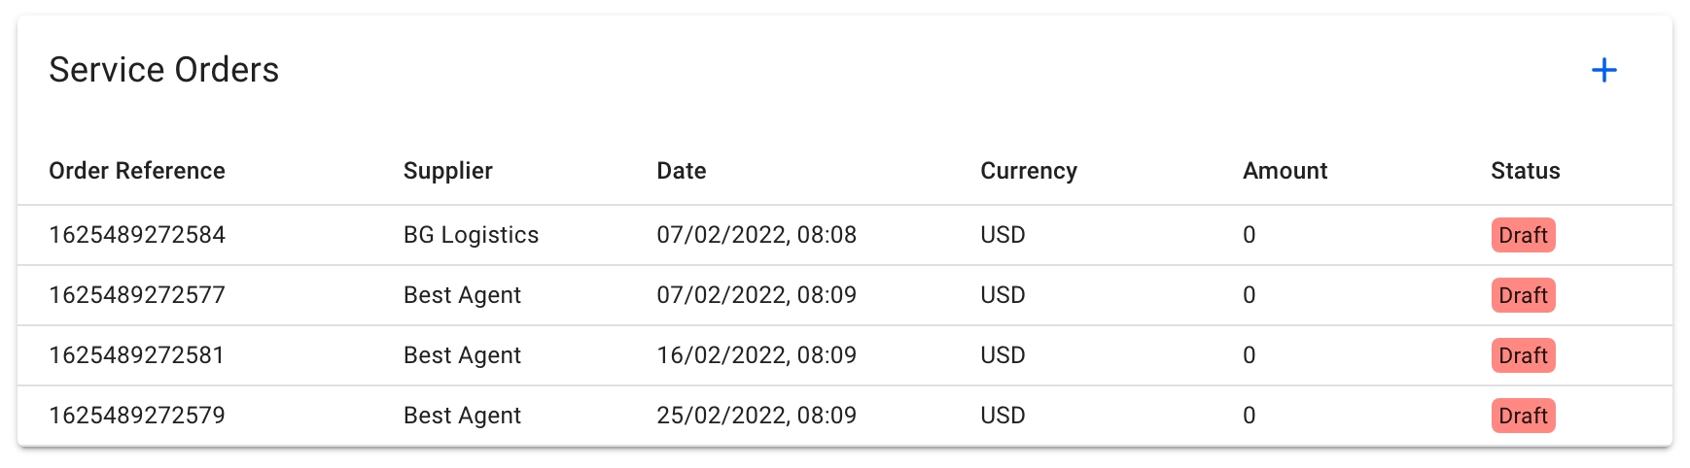
Task: Open order reference 1625489272584
Action: [137, 235]
